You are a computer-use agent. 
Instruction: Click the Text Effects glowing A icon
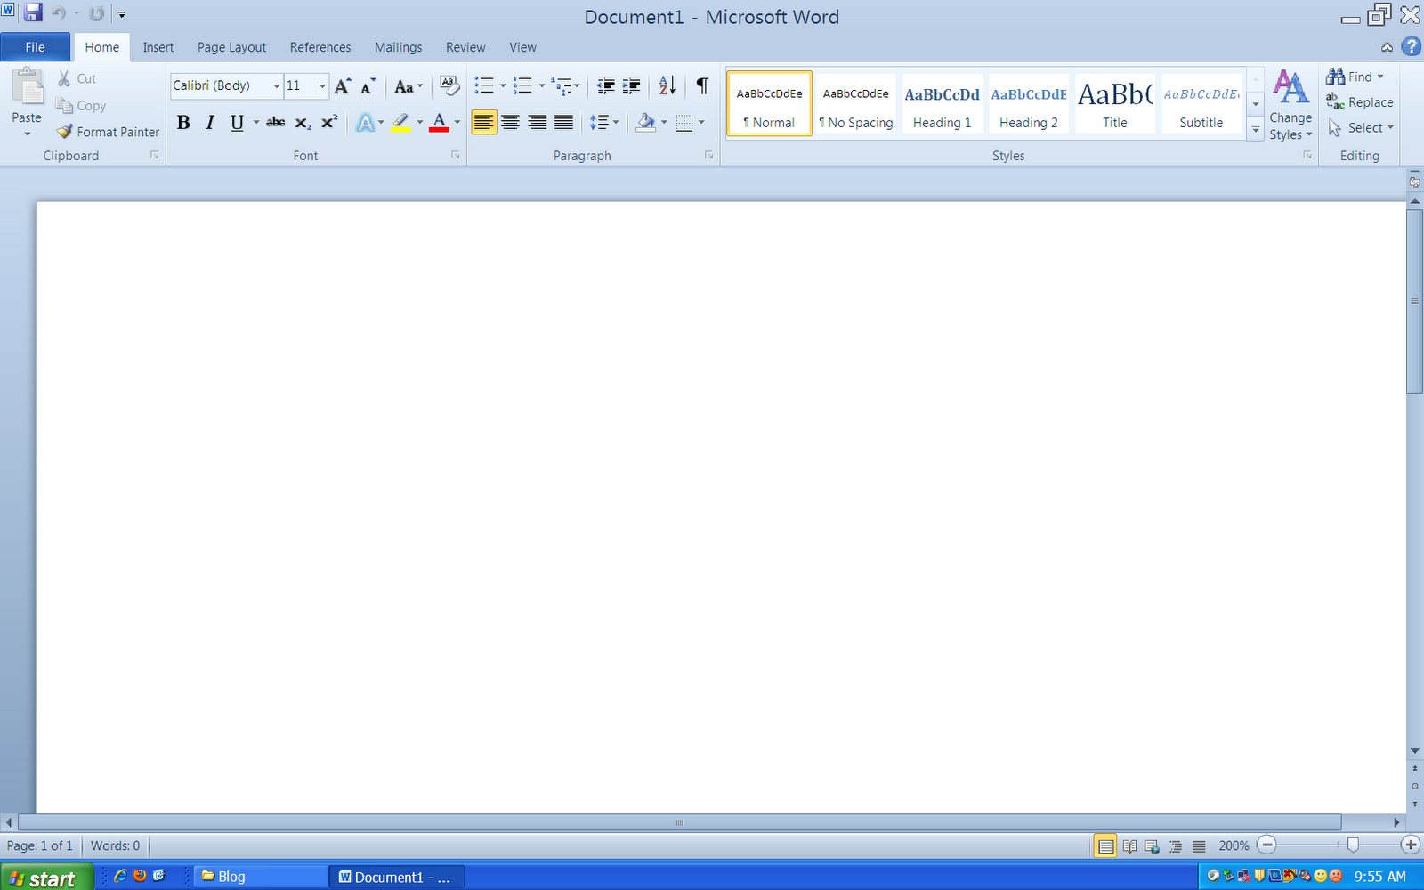[365, 123]
